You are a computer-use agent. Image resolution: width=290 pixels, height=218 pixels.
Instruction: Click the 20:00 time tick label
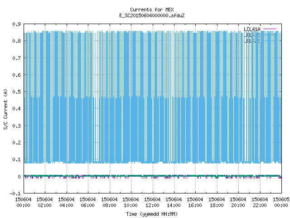(x=238, y=205)
